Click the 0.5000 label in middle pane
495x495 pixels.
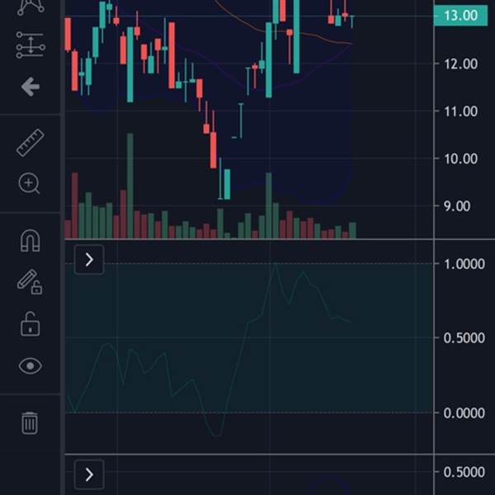click(464, 338)
